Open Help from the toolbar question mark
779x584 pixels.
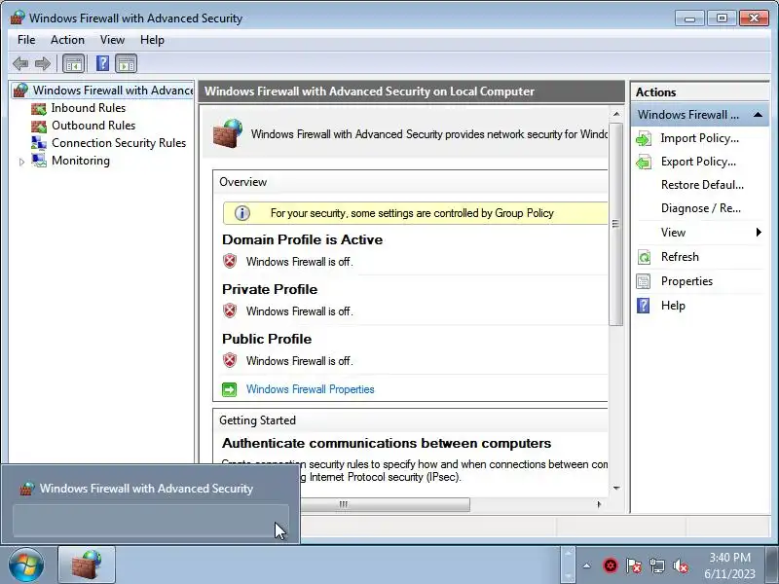click(x=102, y=63)
